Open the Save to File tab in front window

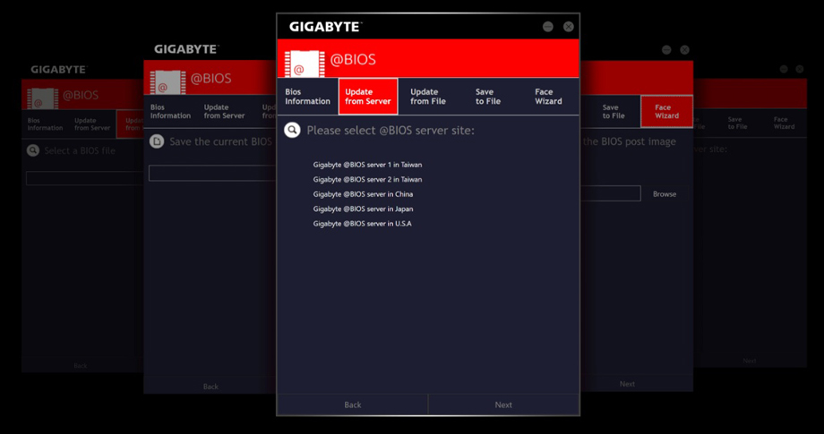(x=488, y=97)
